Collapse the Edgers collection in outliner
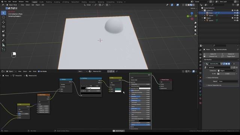 (202, 18)
